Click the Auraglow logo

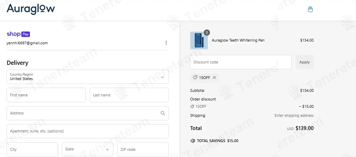tap(31, 9)
